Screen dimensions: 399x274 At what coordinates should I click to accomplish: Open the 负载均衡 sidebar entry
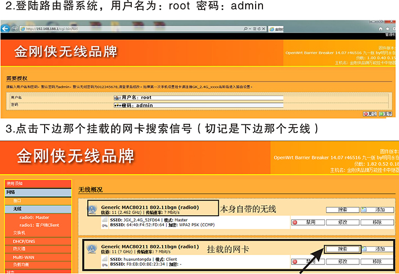coord(38,265)
